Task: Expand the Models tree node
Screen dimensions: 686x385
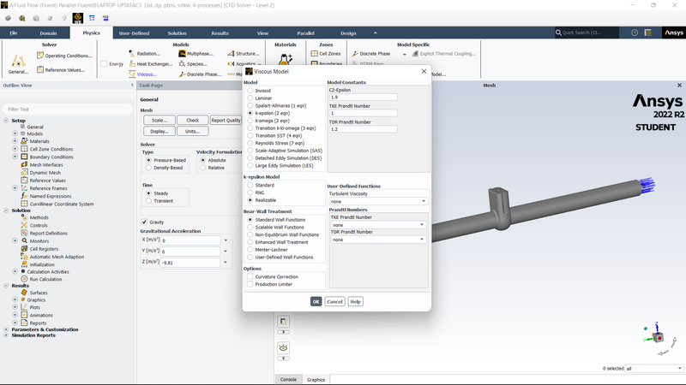Action: [x=15, y=133]
